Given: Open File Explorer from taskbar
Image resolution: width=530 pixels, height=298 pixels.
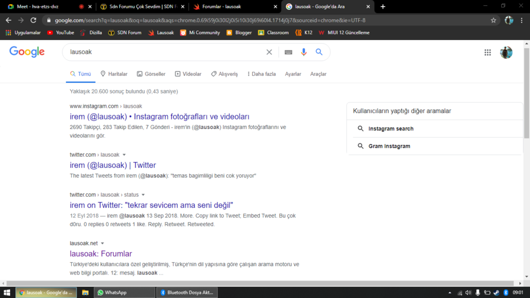Looking at the screenshot, I should point(85,293).
